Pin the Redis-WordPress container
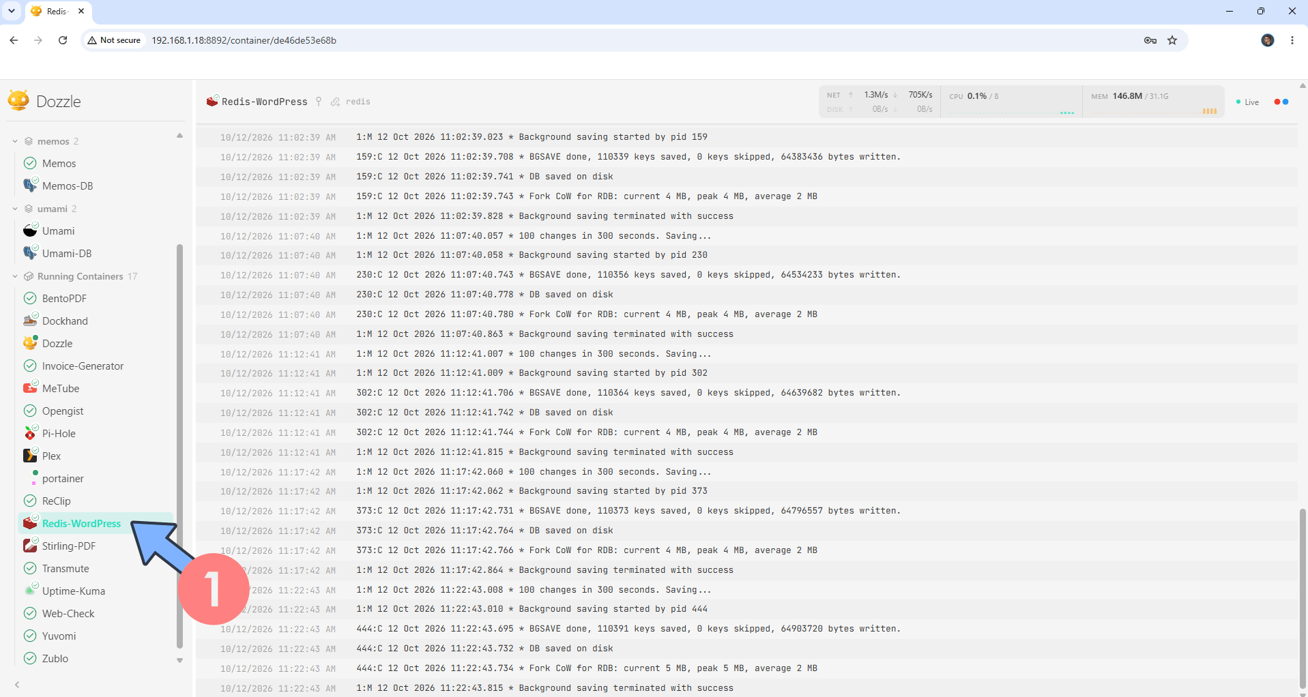 [x=319, y=102]
